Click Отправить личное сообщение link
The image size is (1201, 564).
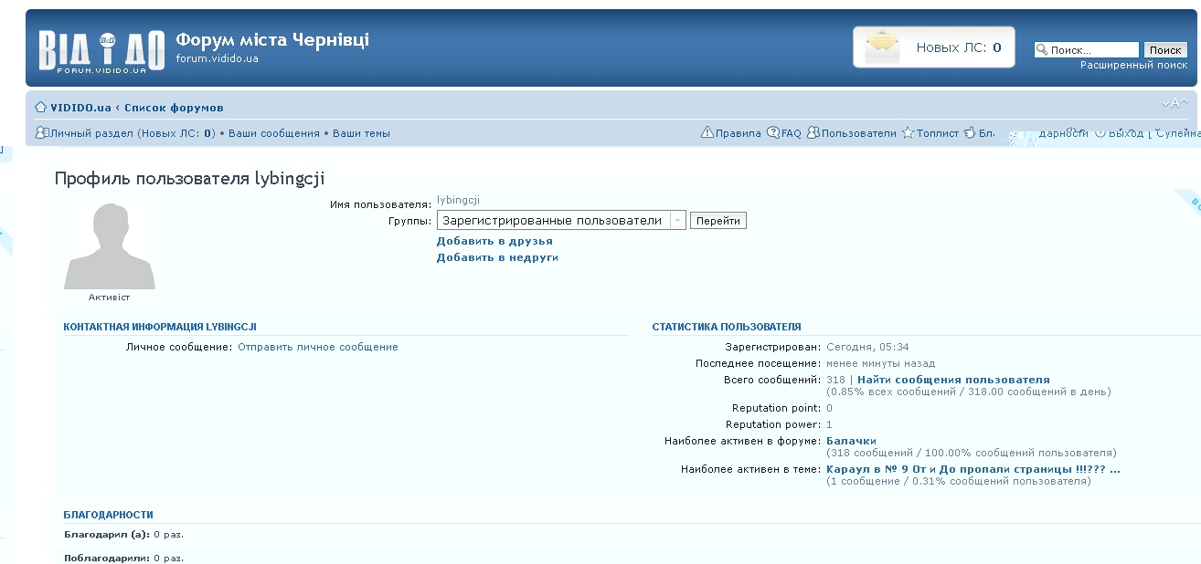318,347
